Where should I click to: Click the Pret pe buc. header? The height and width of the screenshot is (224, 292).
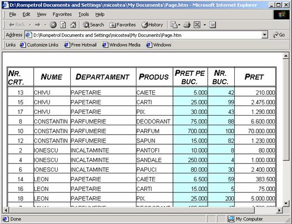(x=190, y=77)
